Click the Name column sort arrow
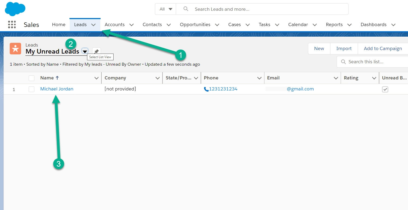 (57, 78)
